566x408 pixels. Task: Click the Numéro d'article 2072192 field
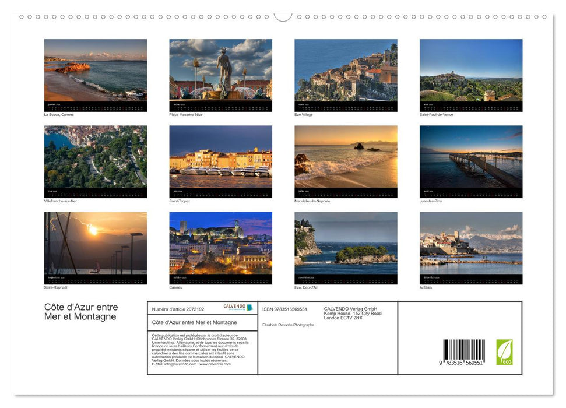click(179, 308)
